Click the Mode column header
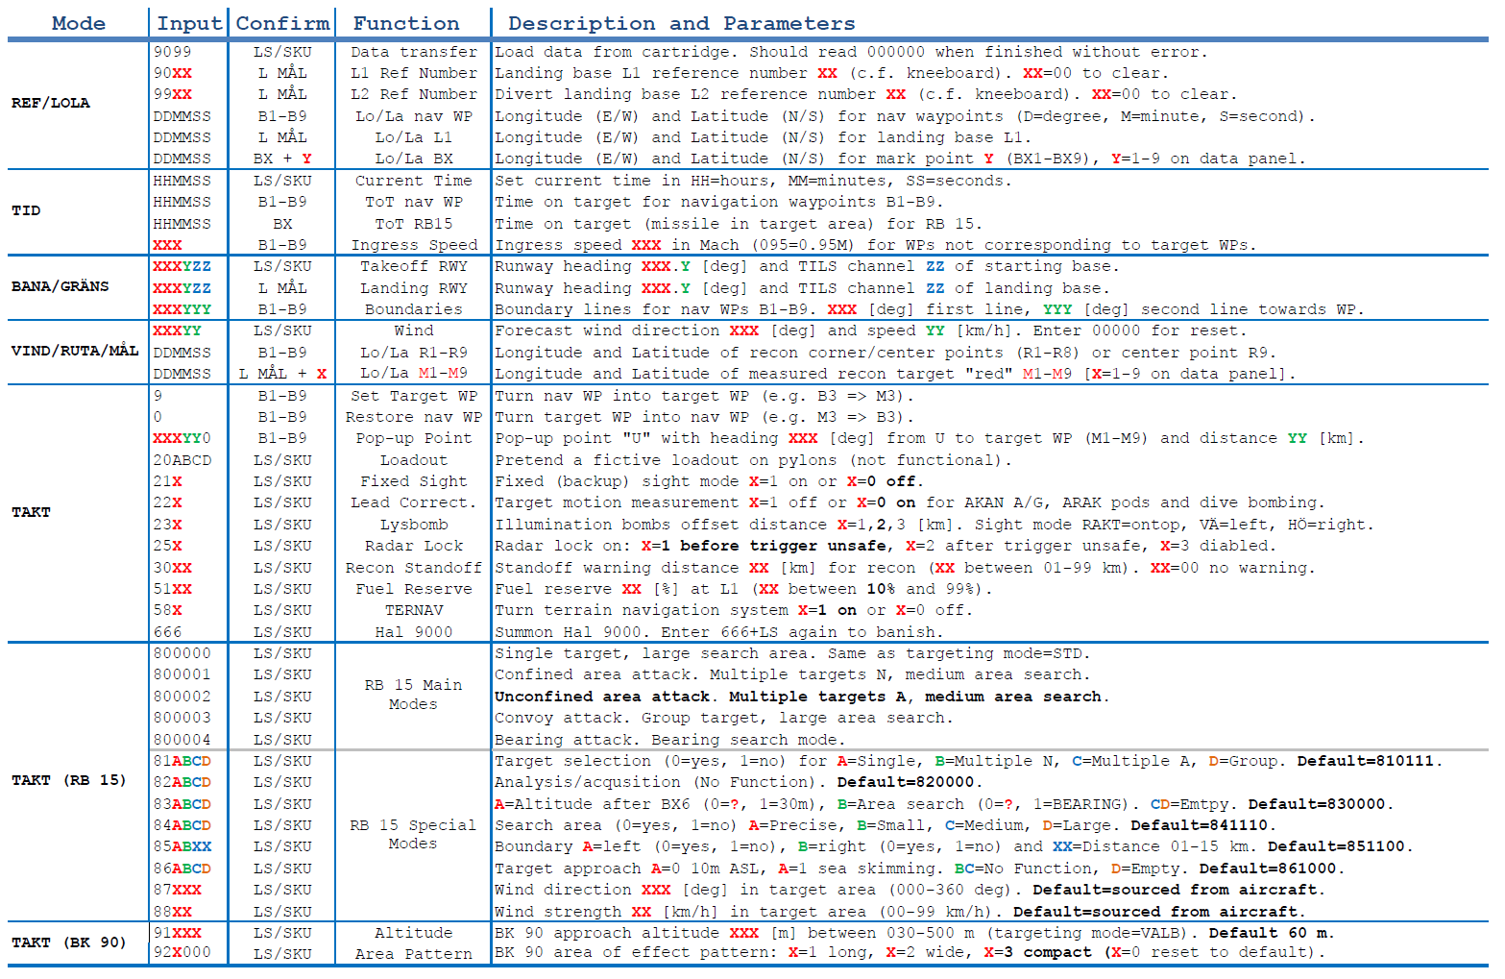 pos(79,23)
